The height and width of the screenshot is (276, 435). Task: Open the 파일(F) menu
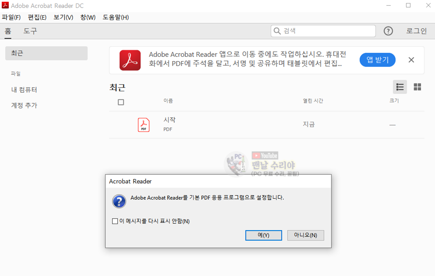(11, 17)
